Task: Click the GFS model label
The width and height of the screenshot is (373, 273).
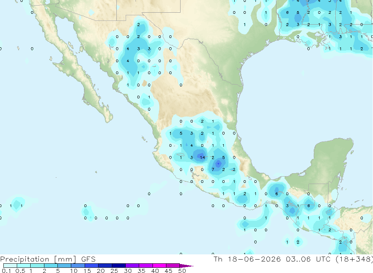Action: pos(88,259)
